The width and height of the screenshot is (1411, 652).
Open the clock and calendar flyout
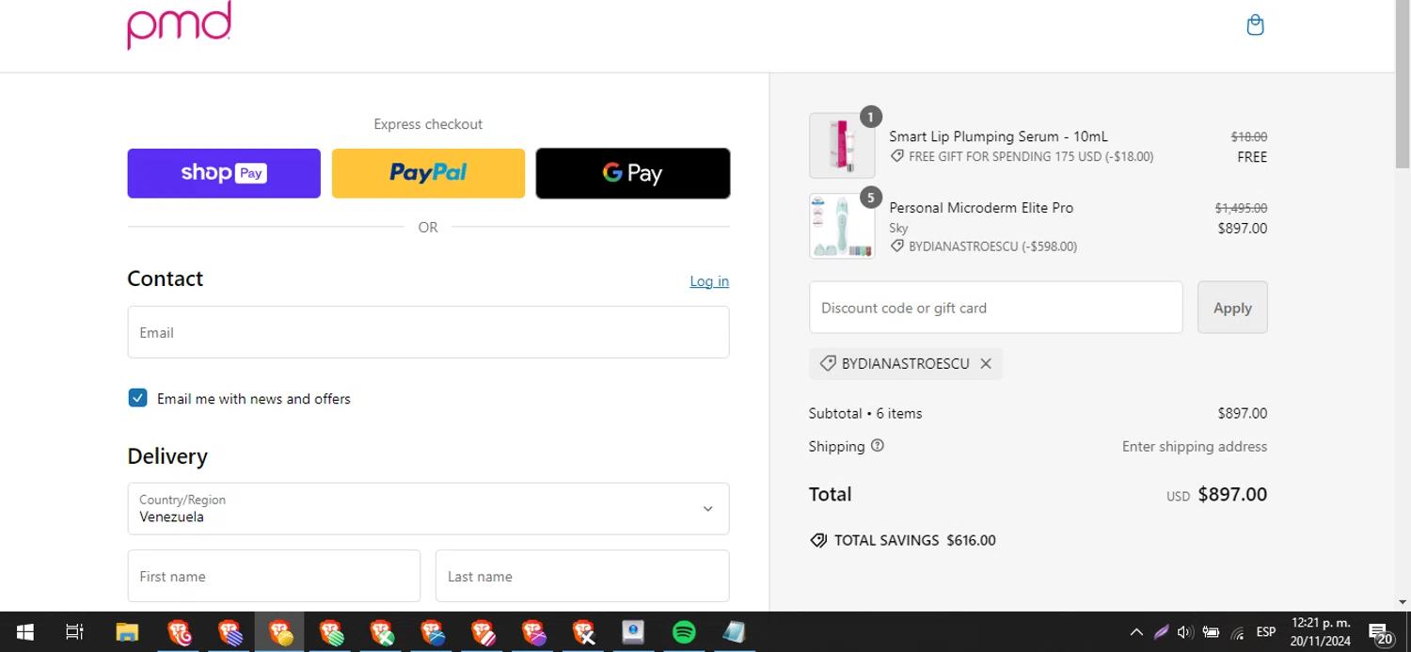tap(1321, 632)
